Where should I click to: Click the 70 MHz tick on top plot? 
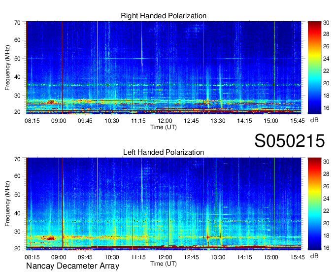(17, 23)
